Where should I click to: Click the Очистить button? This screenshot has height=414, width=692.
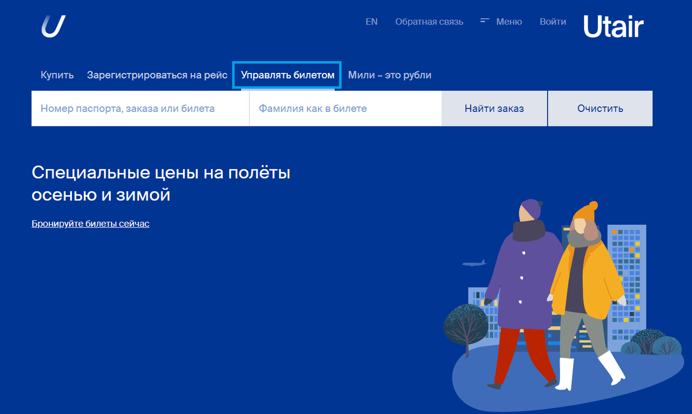(600, 109)
